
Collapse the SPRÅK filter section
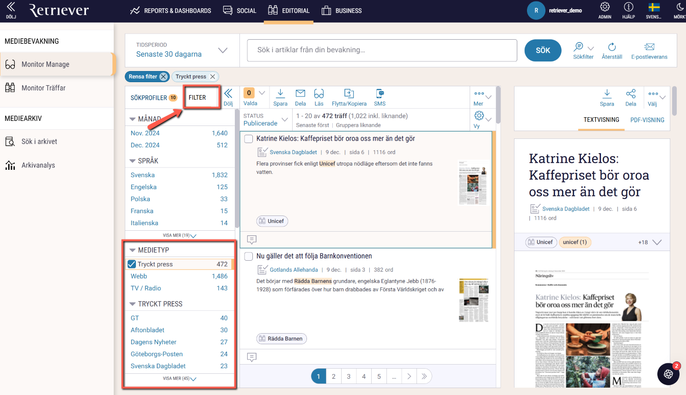[133, 161]
